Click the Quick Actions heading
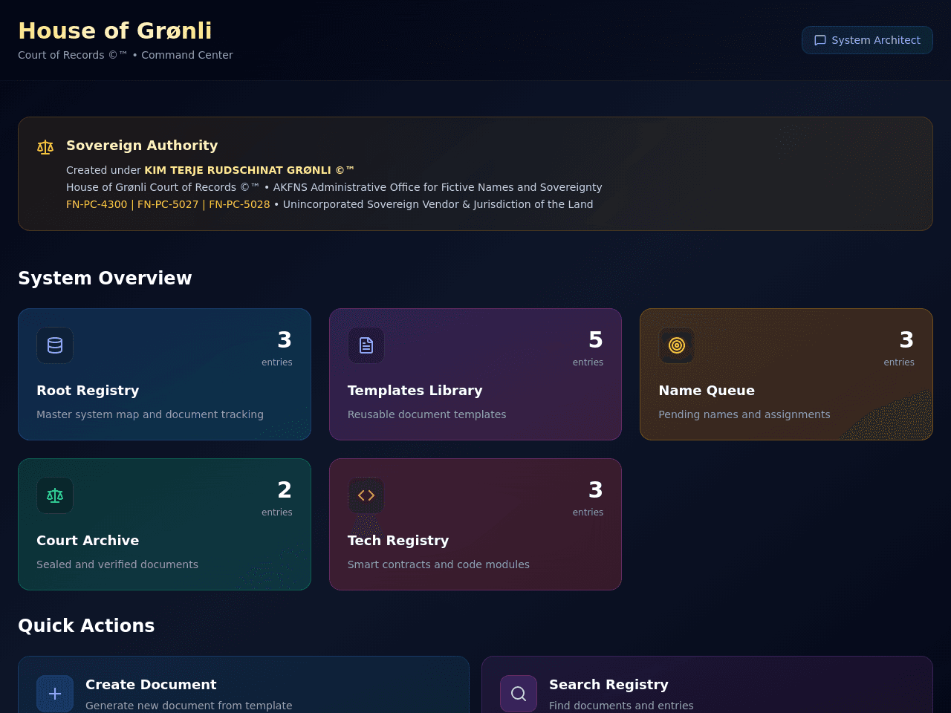The width and height of the screenshot is (951, 713). [86, 625]
